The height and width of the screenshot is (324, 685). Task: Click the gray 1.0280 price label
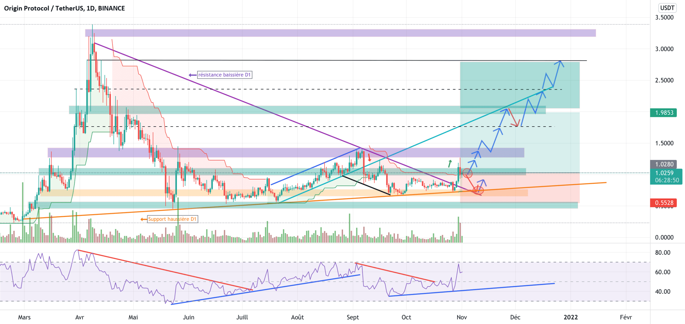point(663,164)
